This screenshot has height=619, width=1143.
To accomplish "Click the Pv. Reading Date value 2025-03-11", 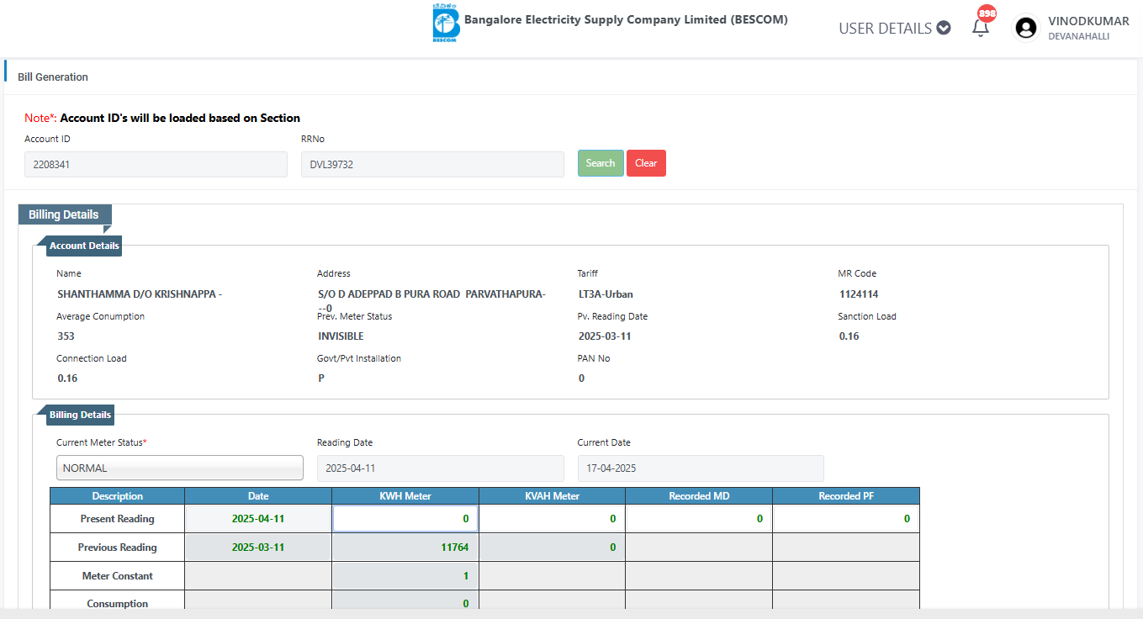I will click(605, 336).
